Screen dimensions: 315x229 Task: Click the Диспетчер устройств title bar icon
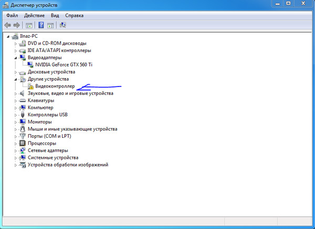(5, 5)
